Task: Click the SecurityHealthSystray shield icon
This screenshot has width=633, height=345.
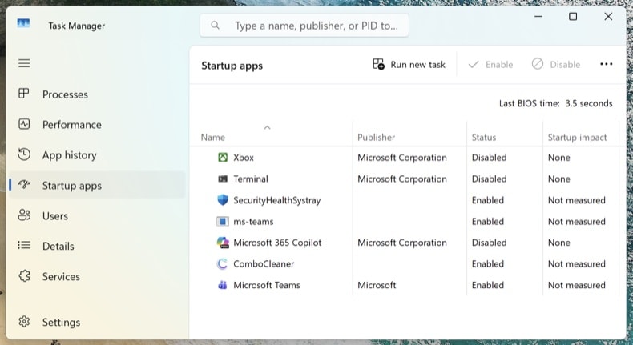Action: pyautogui.click(x=223, y=200)
